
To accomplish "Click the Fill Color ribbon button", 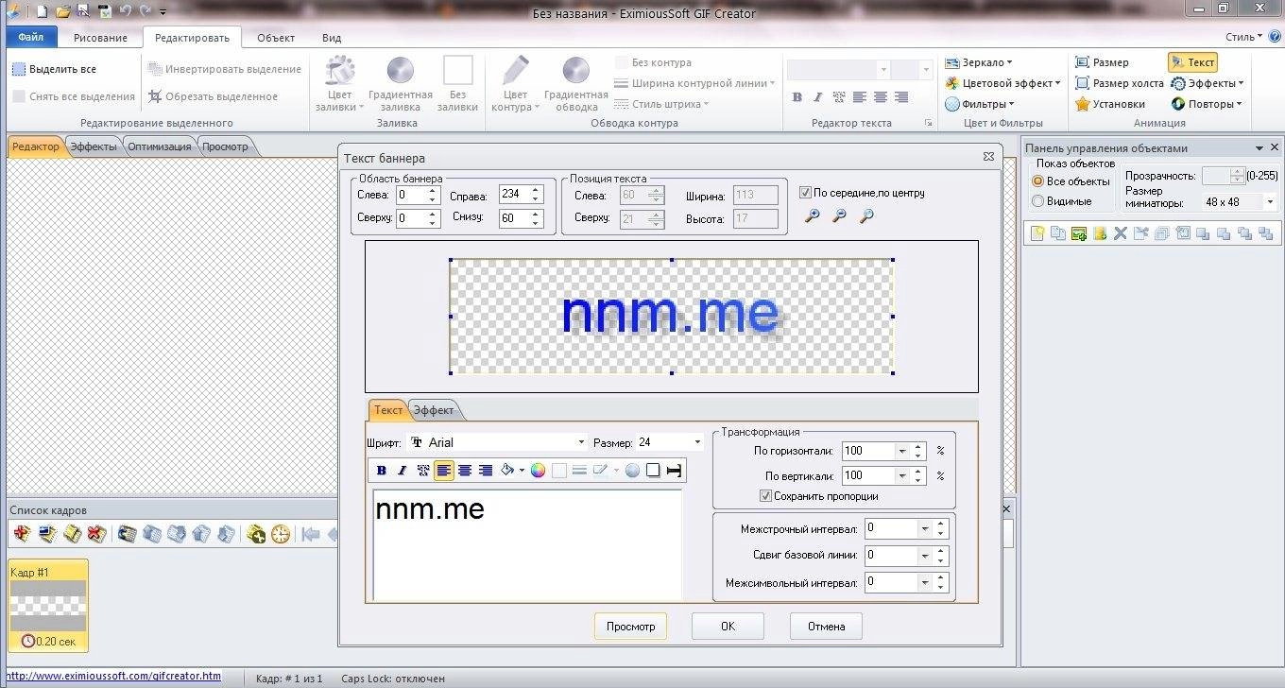I will point(339,83).
